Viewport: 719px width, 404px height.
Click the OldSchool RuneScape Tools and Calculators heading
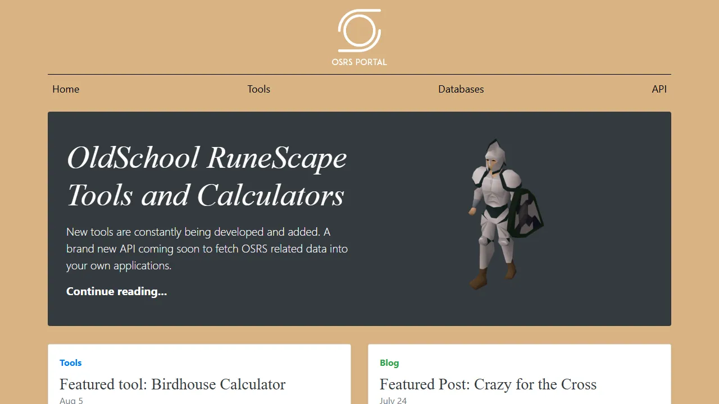pyautogui.click(x=206, y=176)
